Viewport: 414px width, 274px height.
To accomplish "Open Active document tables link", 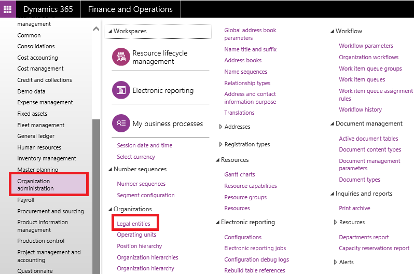I will click(368, 139).
